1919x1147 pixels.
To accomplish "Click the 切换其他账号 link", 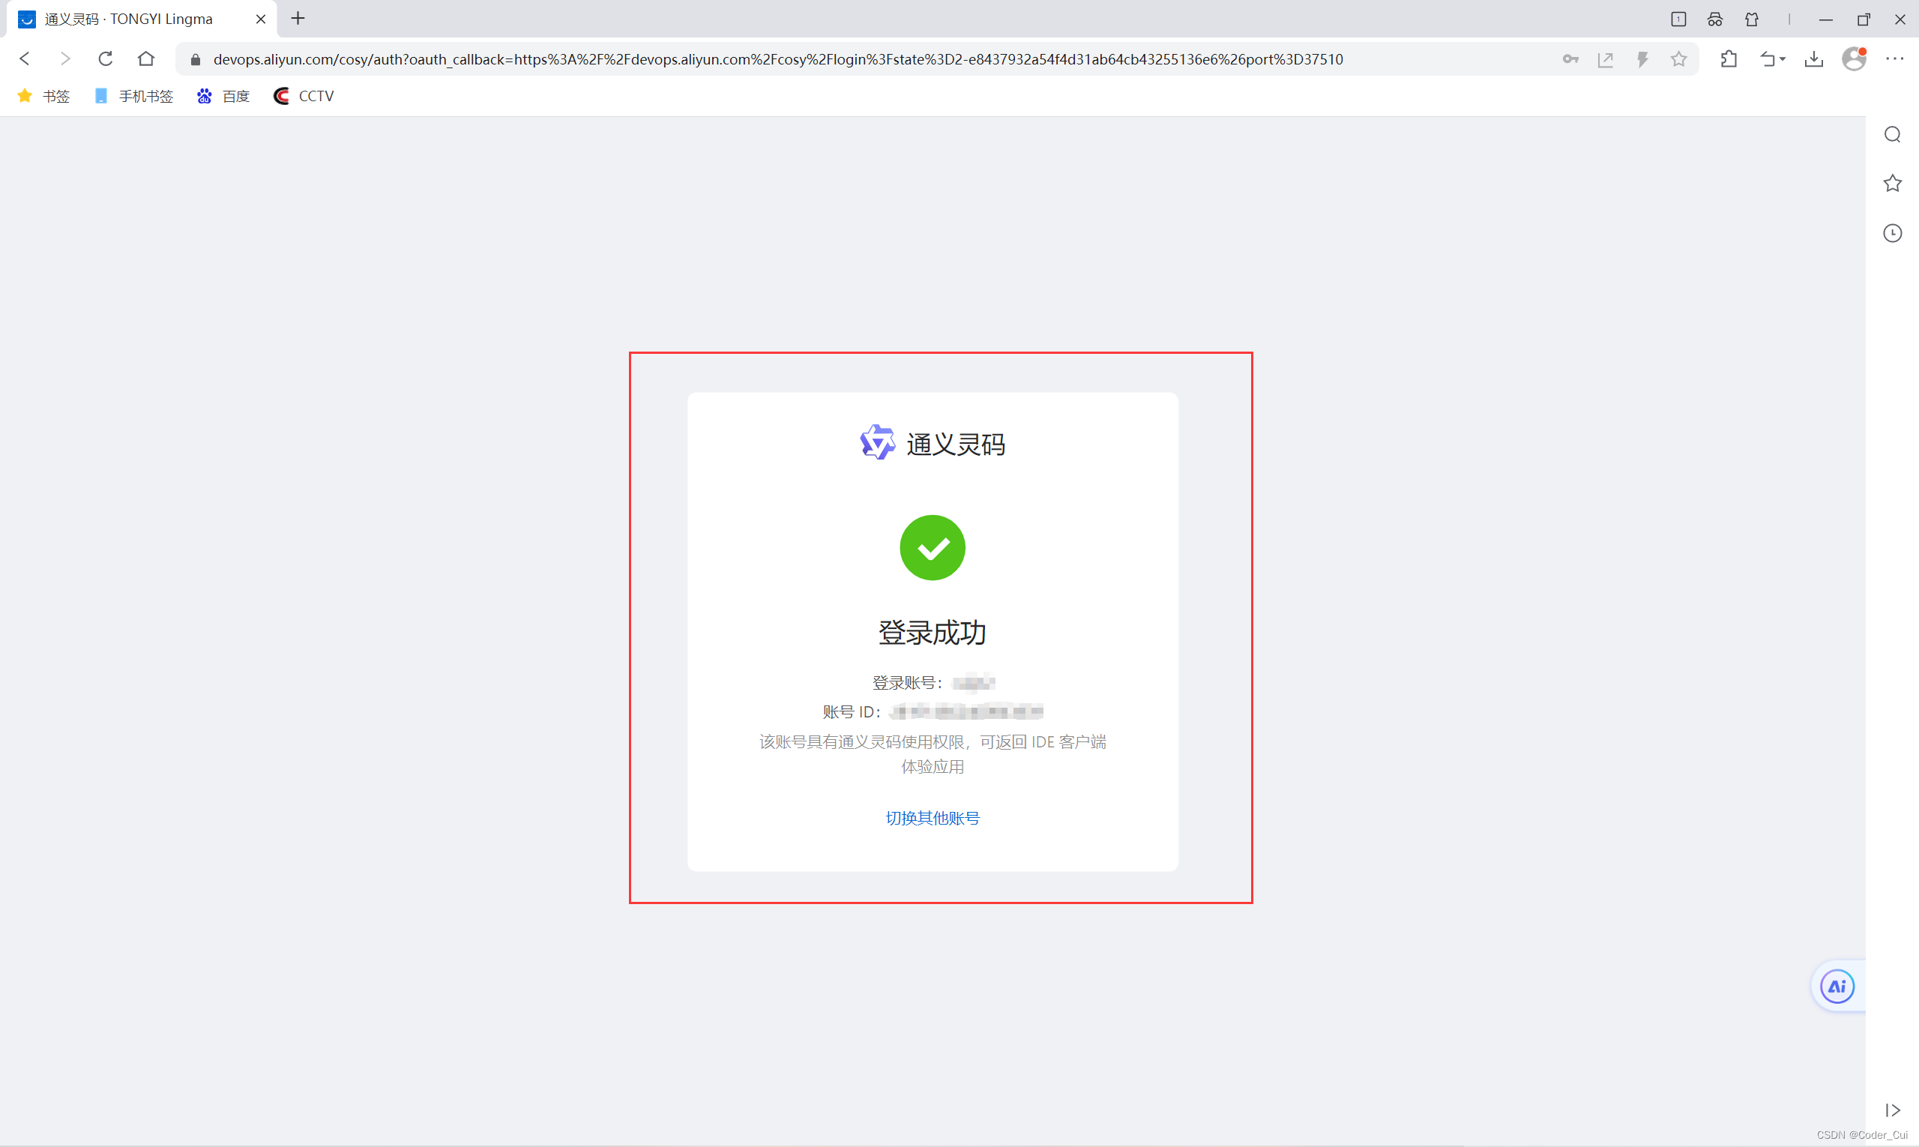I will pyautogui.click(x=932, y=818).
